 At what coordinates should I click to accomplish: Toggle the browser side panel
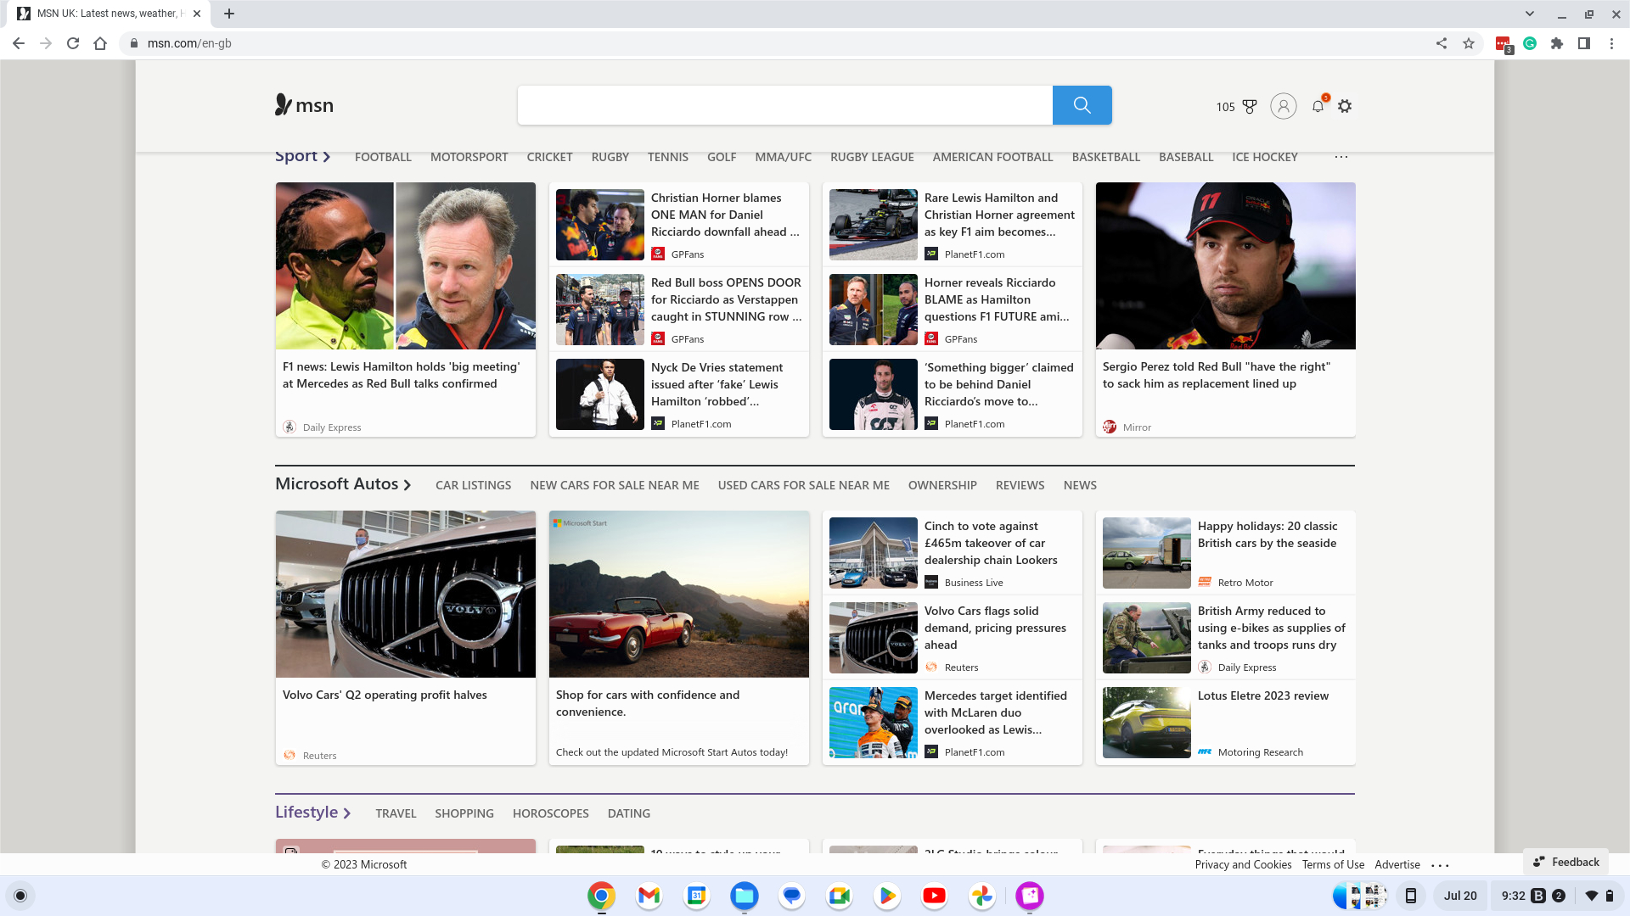click(x=1584, y=43)
